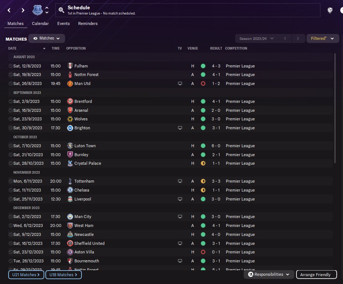Click TV icon on Man Utd row
The image size is (343, 284).
(x=180, y=83)
